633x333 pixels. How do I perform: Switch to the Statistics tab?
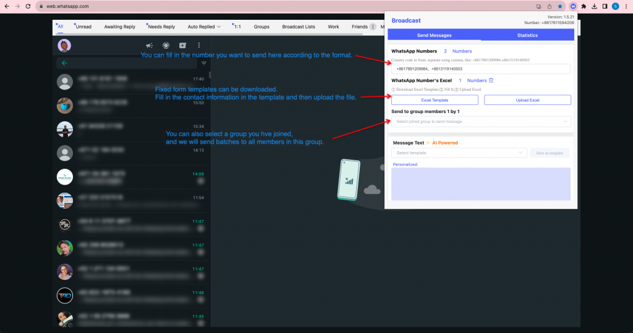527,35
